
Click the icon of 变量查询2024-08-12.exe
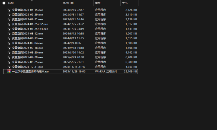tap(9, 34)
